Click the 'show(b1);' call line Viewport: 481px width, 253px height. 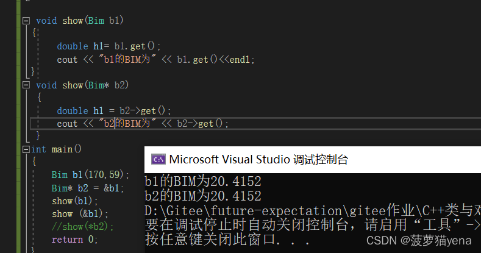[x=75, y=201]
